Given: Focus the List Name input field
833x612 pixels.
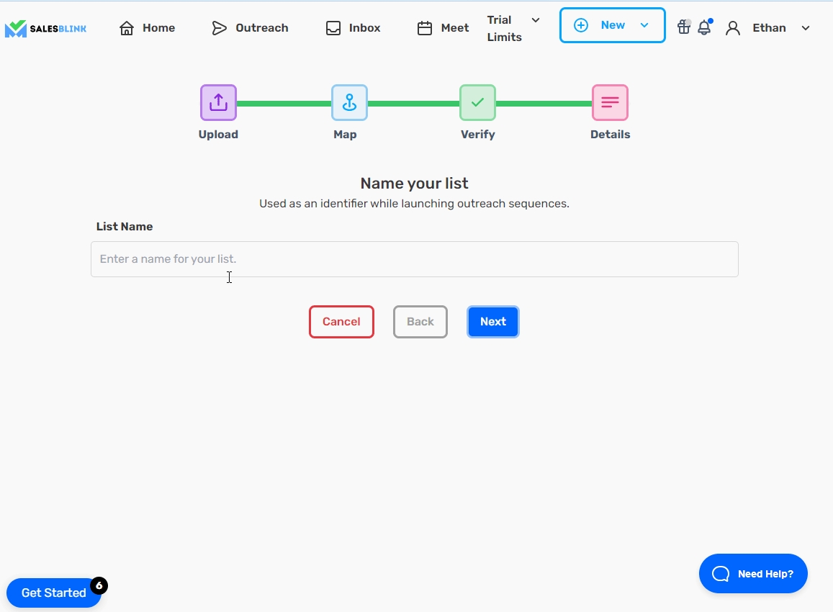Looking at the screenshot, I should pyautogui.click(x=414, y=259).
